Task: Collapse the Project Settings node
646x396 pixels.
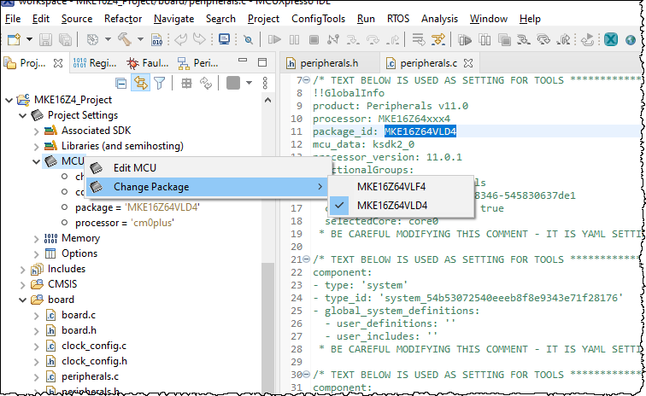Action: 23,116
